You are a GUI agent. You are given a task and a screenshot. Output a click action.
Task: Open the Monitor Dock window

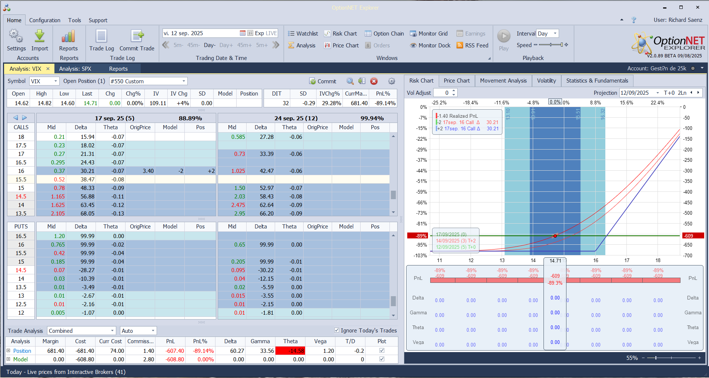(x=430, y=45)
